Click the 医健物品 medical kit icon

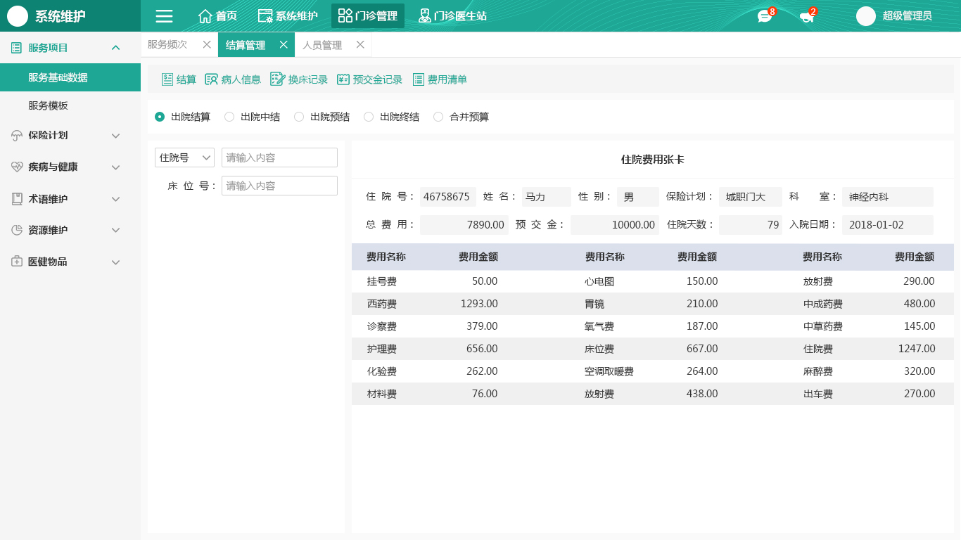click(x=17, y=262)
